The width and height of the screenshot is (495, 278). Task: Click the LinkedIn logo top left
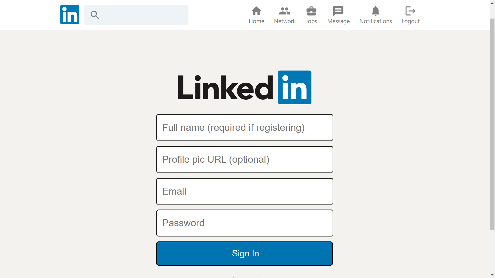pyautogui.click(x=69, y=14)
